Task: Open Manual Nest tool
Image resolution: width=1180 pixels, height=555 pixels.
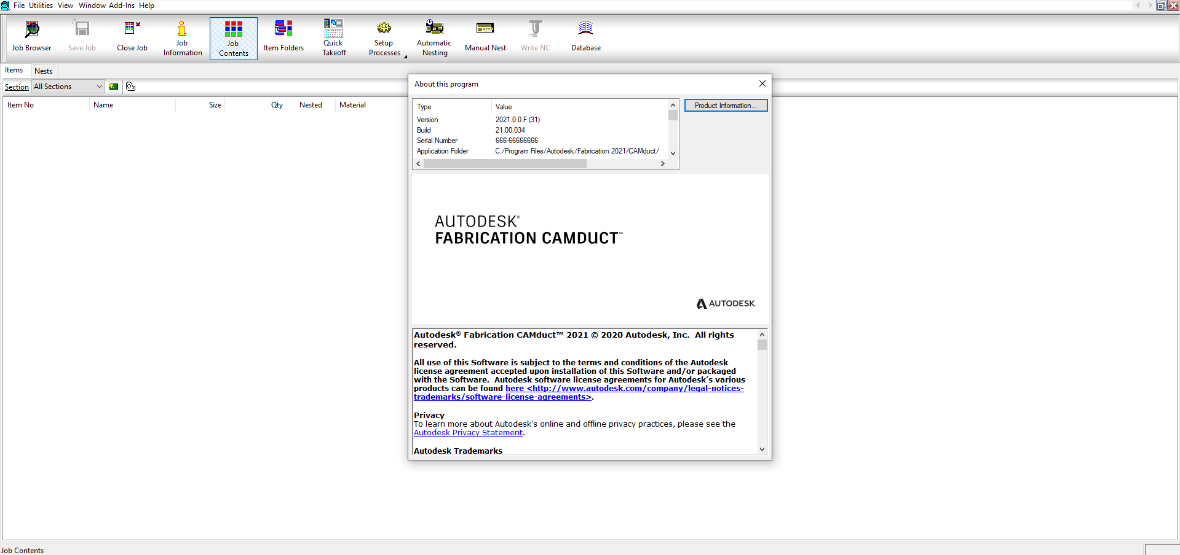Action: coord(485,37)
